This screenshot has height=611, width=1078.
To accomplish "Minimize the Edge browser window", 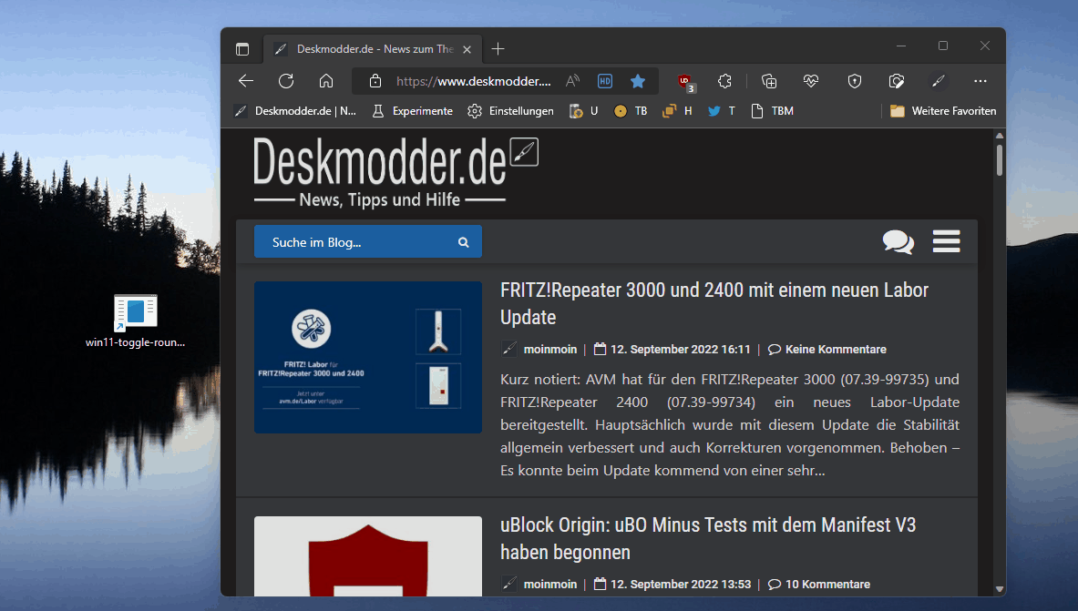I will coord(901,46).
